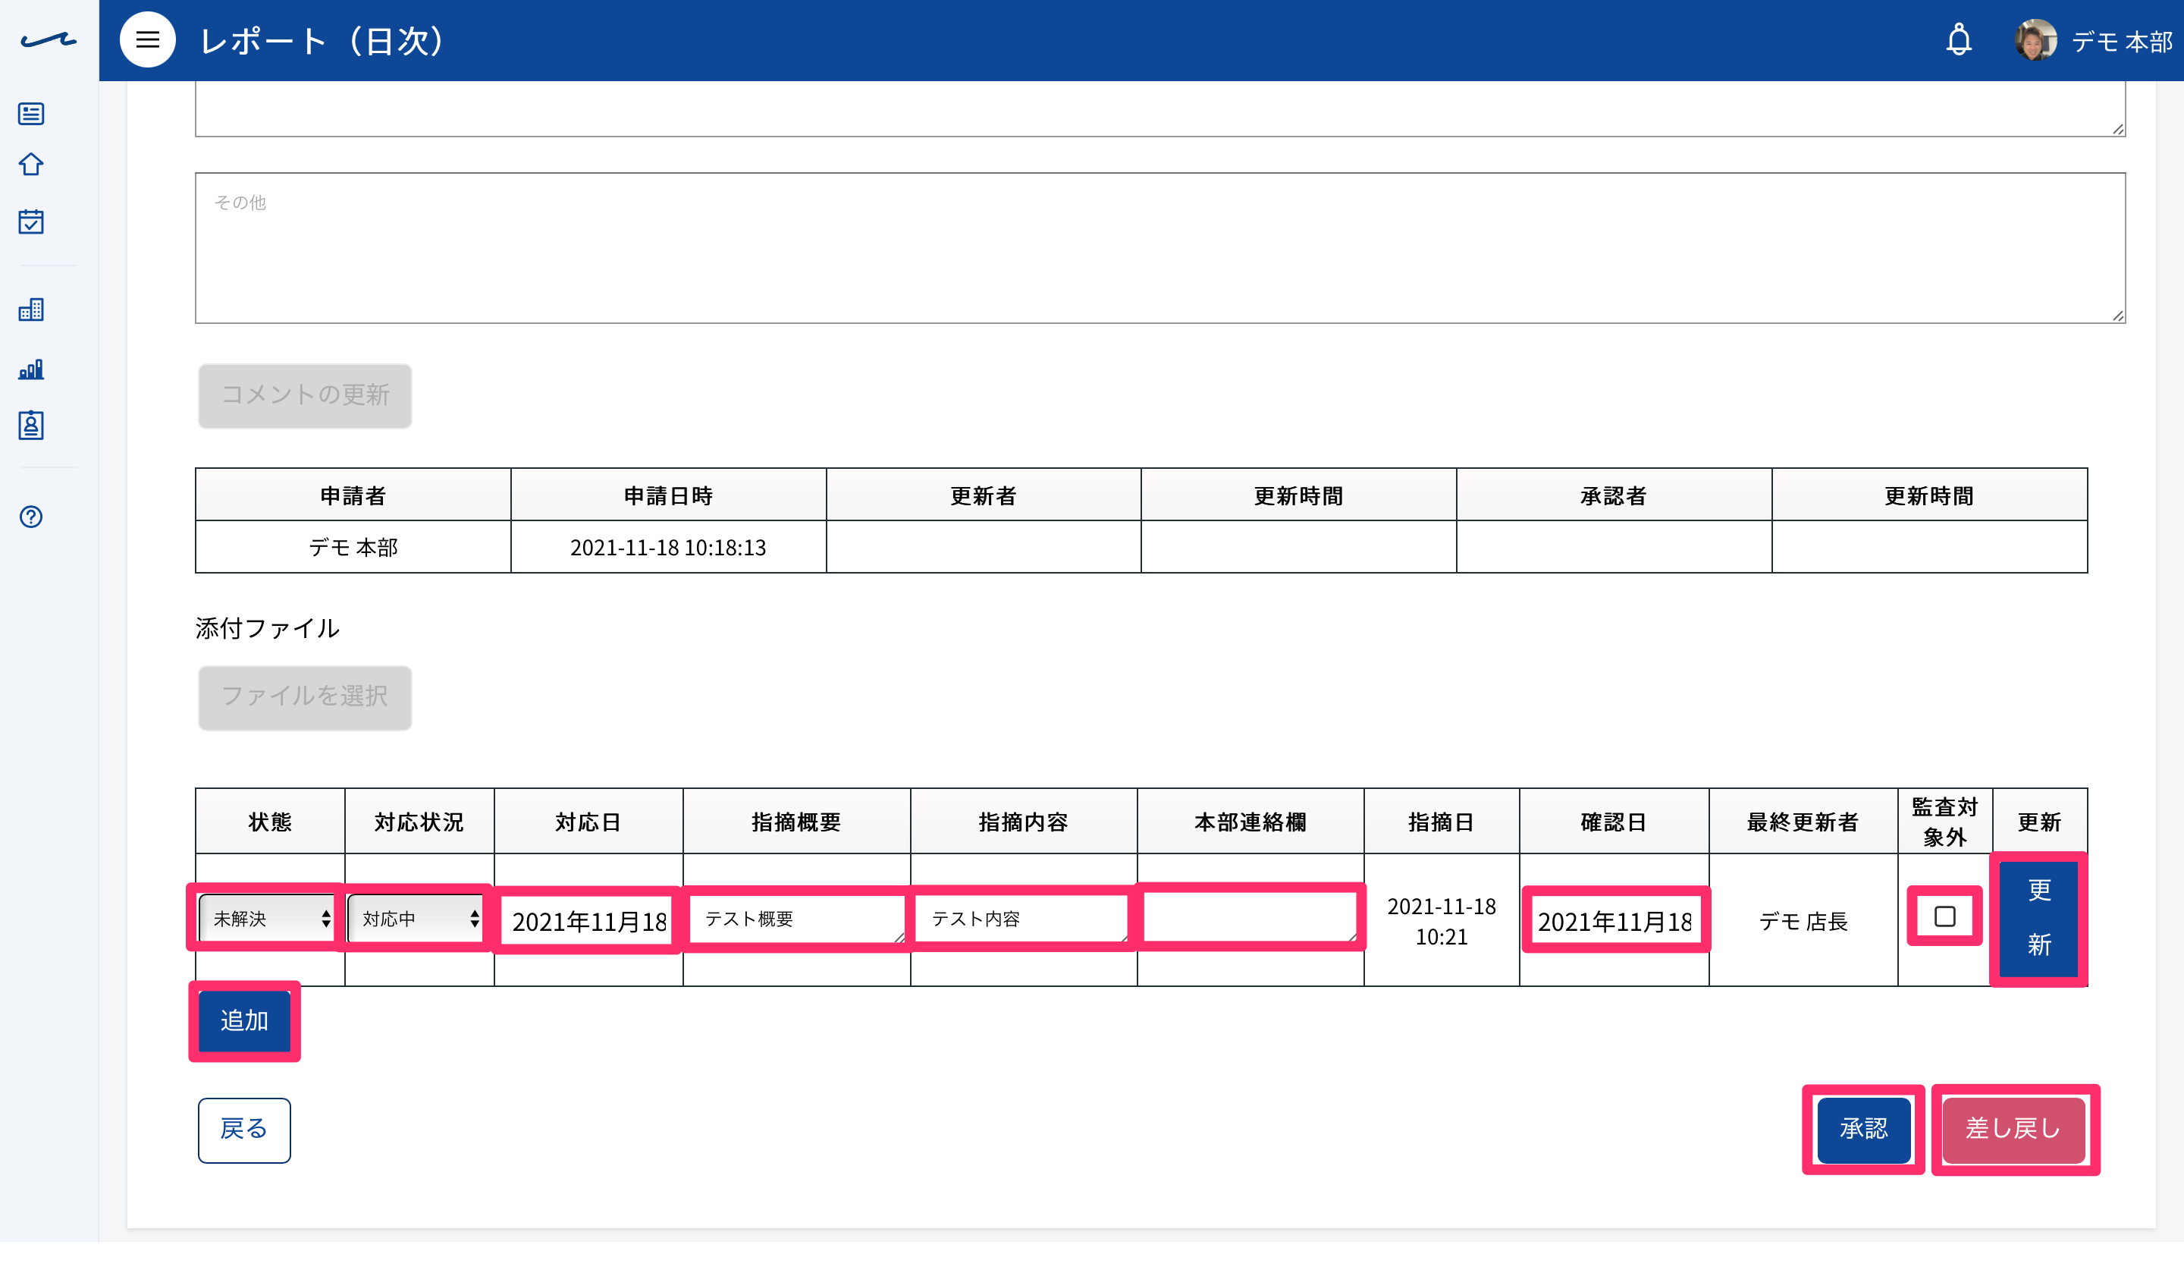This screenshot has height=1273, width=2184.
Task: Open the user avatar profile picture
Action: pyautogui.click(x=2036, y=40)
